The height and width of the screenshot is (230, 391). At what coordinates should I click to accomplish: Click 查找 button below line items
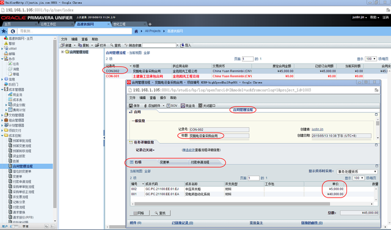[160, 213]
